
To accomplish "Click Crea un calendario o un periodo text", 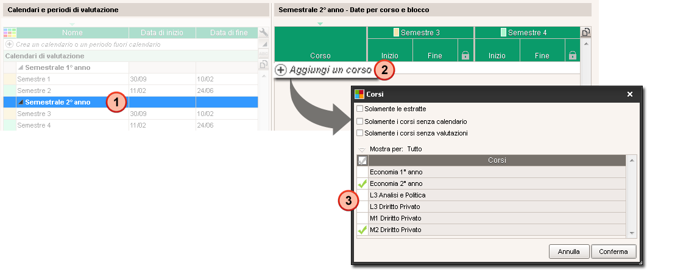I will click(x=88, y=44).
